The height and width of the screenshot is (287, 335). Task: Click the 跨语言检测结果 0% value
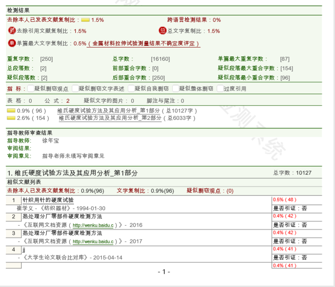(x=217, y=20)
